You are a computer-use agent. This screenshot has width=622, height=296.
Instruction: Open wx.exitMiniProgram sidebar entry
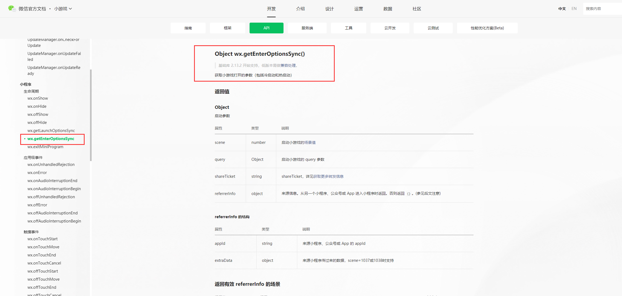[45, 147]
